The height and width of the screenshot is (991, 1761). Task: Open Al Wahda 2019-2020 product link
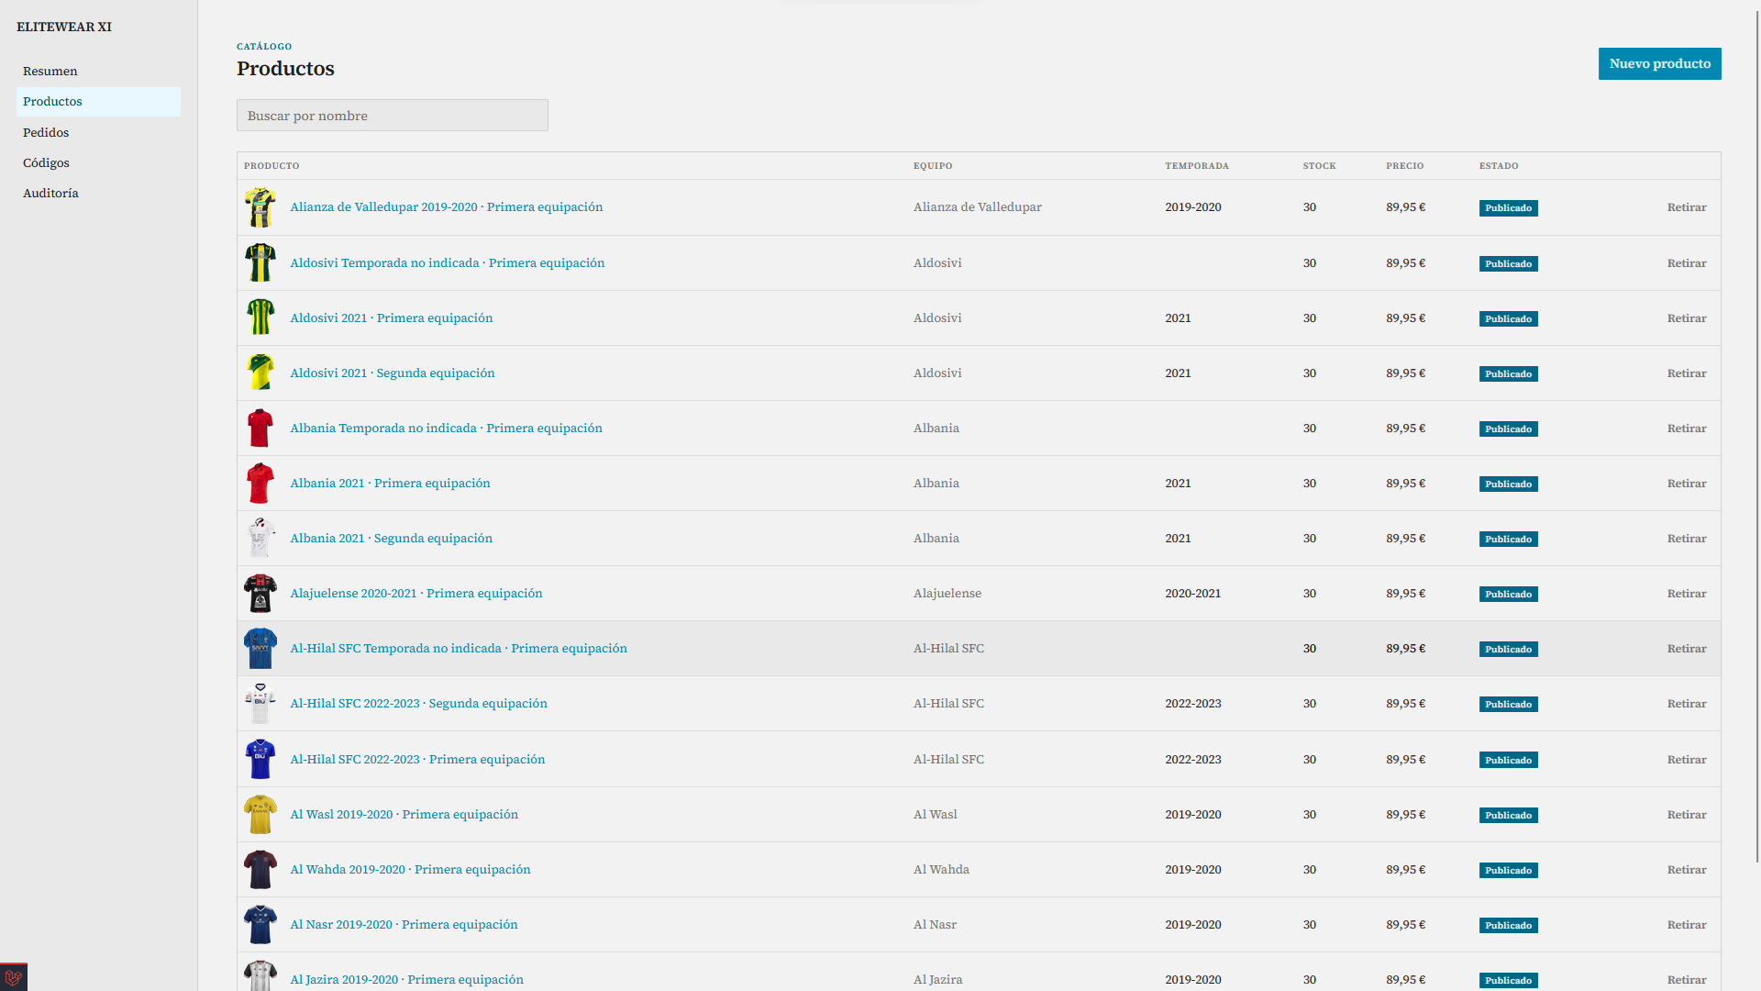[x=410, y=869]
